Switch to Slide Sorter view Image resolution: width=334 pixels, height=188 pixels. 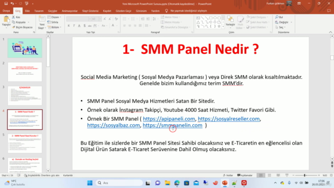[269, 175]
